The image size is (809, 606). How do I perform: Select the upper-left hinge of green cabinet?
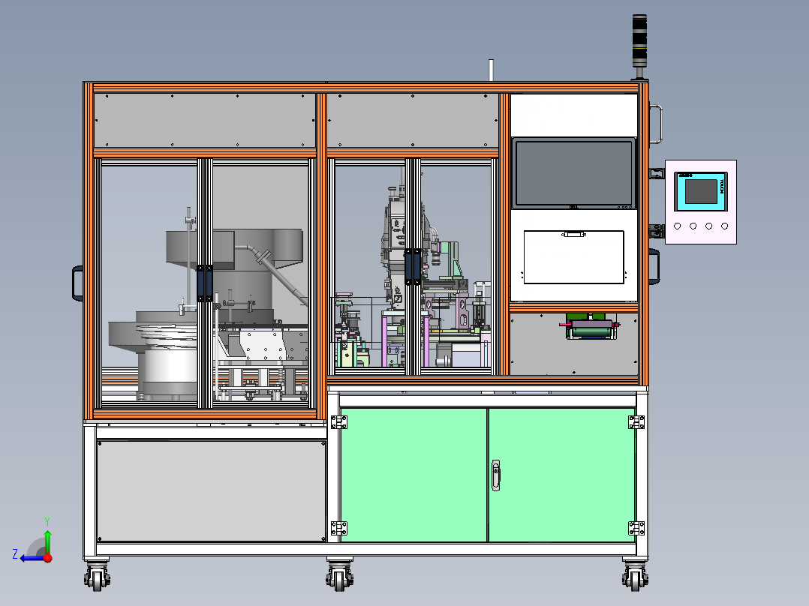coord(339,422)
